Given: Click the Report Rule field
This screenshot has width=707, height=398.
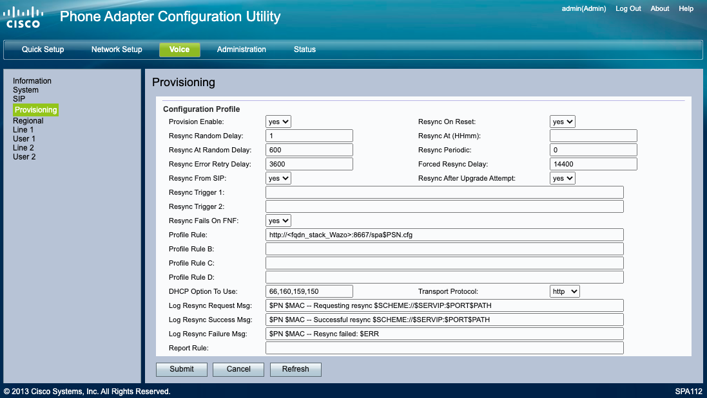Looking at the screenshot, I should pyautogui.click(x=445, y=348).
